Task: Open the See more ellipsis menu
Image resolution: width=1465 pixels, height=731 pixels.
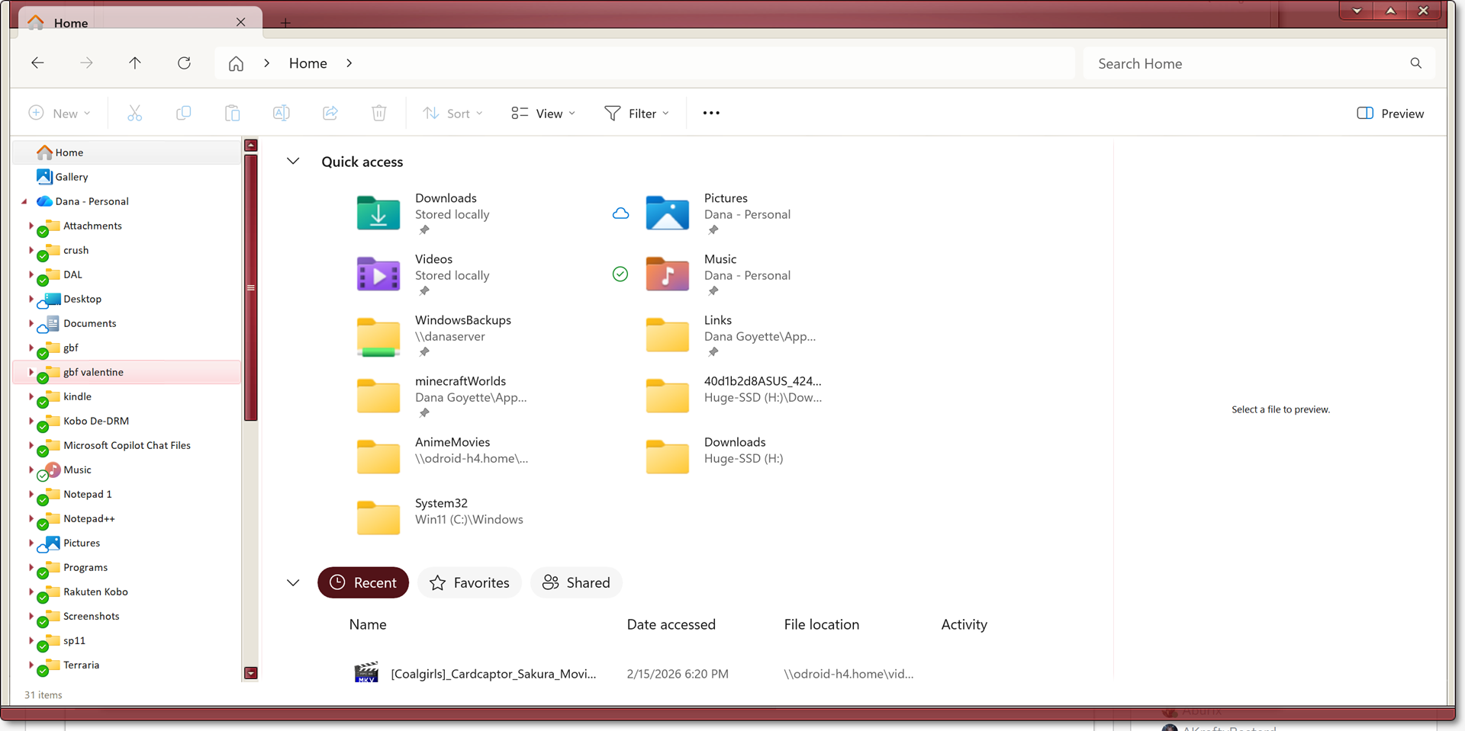Action: (x=710, y=114)
